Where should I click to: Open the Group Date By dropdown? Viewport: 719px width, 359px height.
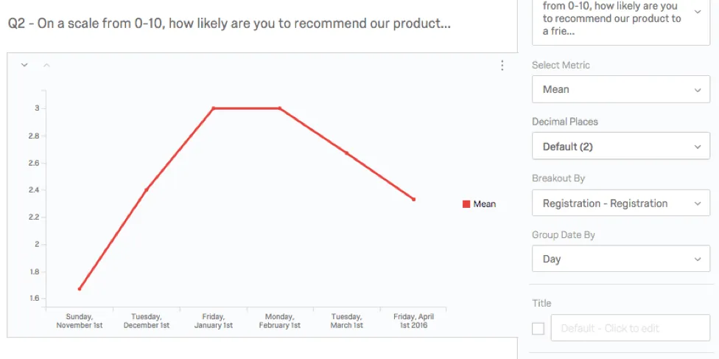[620, 259]
